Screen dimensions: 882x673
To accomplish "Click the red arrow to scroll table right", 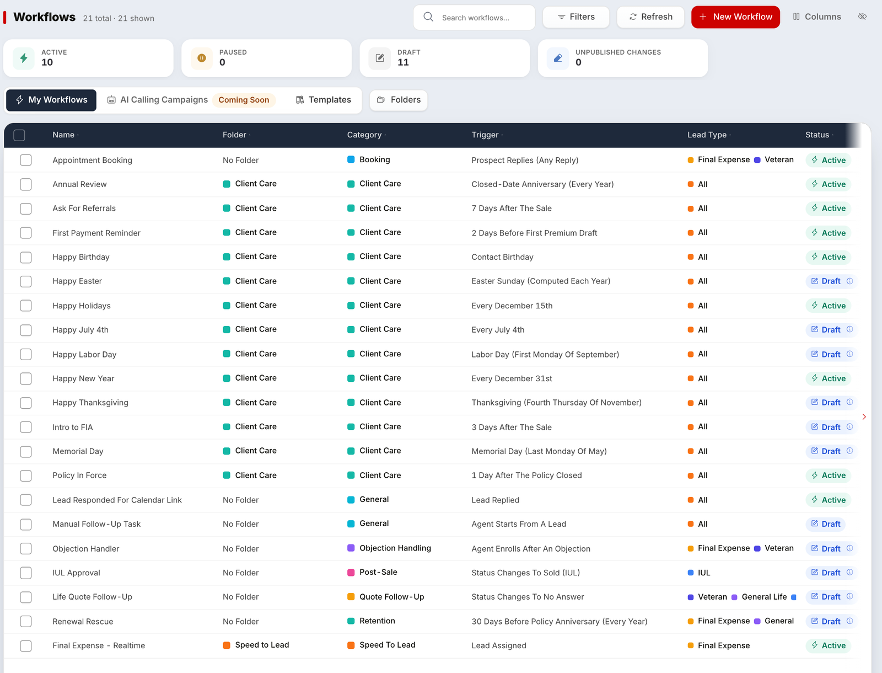I will (x=864, y=416).
